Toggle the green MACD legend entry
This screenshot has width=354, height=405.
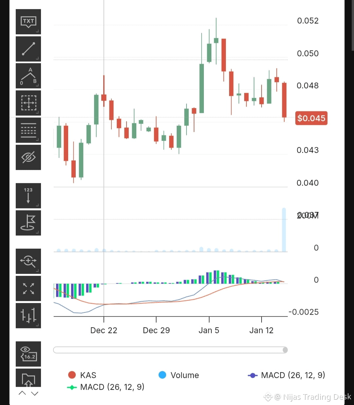106,387
